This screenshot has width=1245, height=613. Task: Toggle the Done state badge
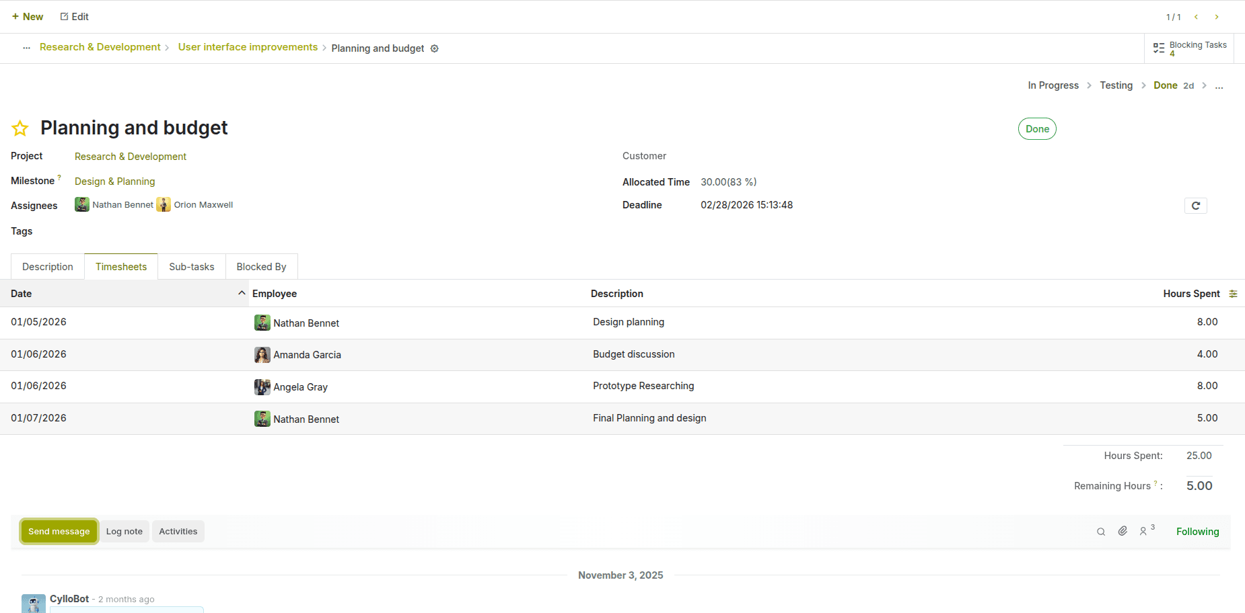pos(1037,129)
